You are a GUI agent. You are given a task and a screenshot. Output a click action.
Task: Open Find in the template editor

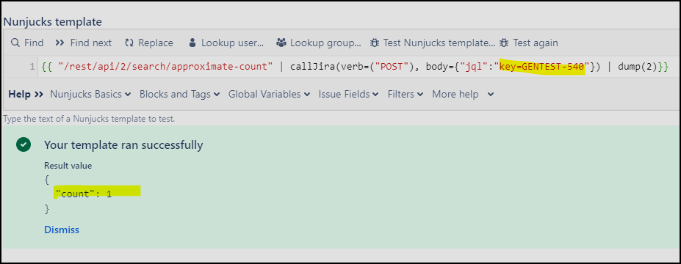click(27, 43)
